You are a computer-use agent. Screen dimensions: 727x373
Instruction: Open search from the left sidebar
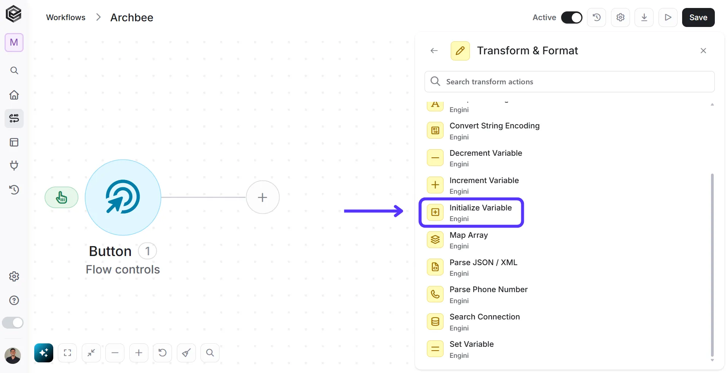[x=14, y=71]
